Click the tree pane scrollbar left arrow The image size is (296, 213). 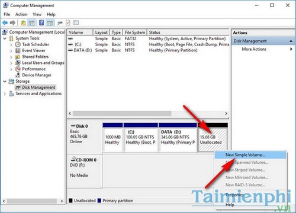click(x=4, y=201)
